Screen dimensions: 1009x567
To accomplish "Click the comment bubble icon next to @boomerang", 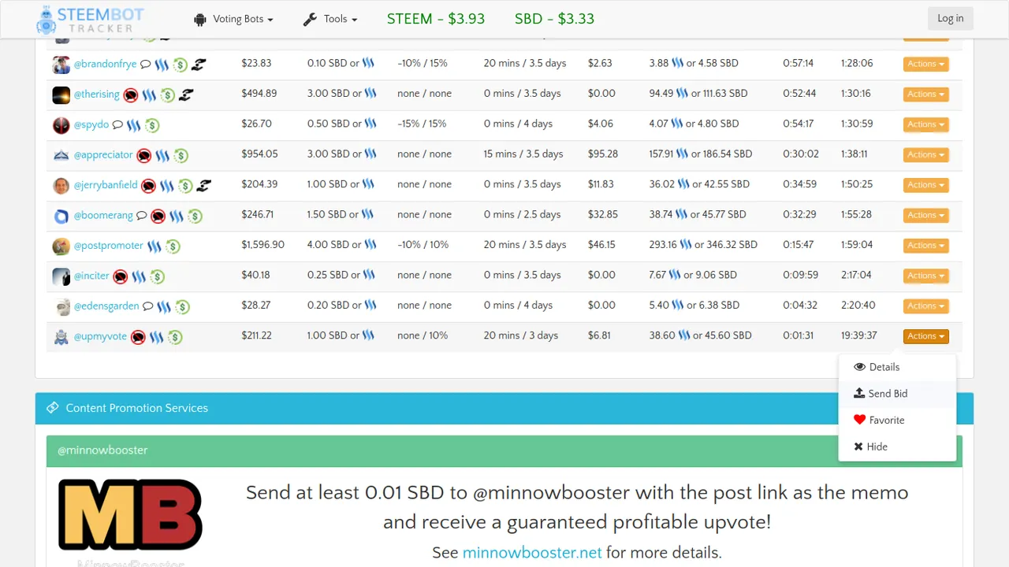I will tap(142, 216).
